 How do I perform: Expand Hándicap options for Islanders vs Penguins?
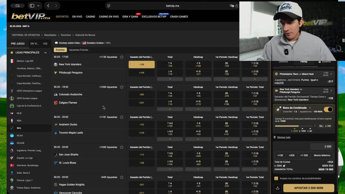point(198,79)
